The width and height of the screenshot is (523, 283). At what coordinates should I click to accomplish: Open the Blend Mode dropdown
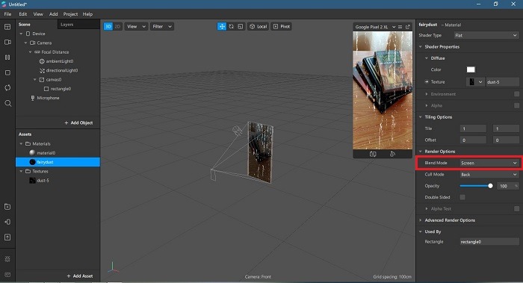489,163
